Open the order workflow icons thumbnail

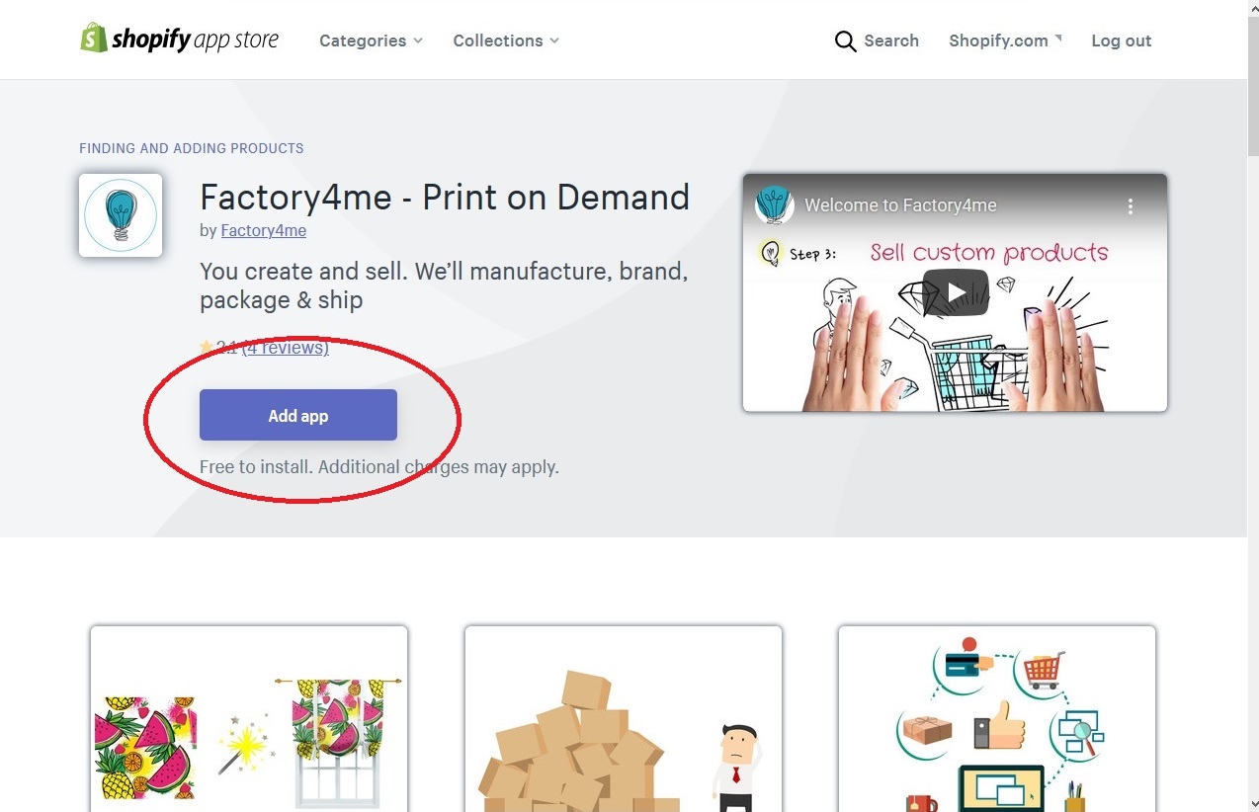click(x=997, y=718)
